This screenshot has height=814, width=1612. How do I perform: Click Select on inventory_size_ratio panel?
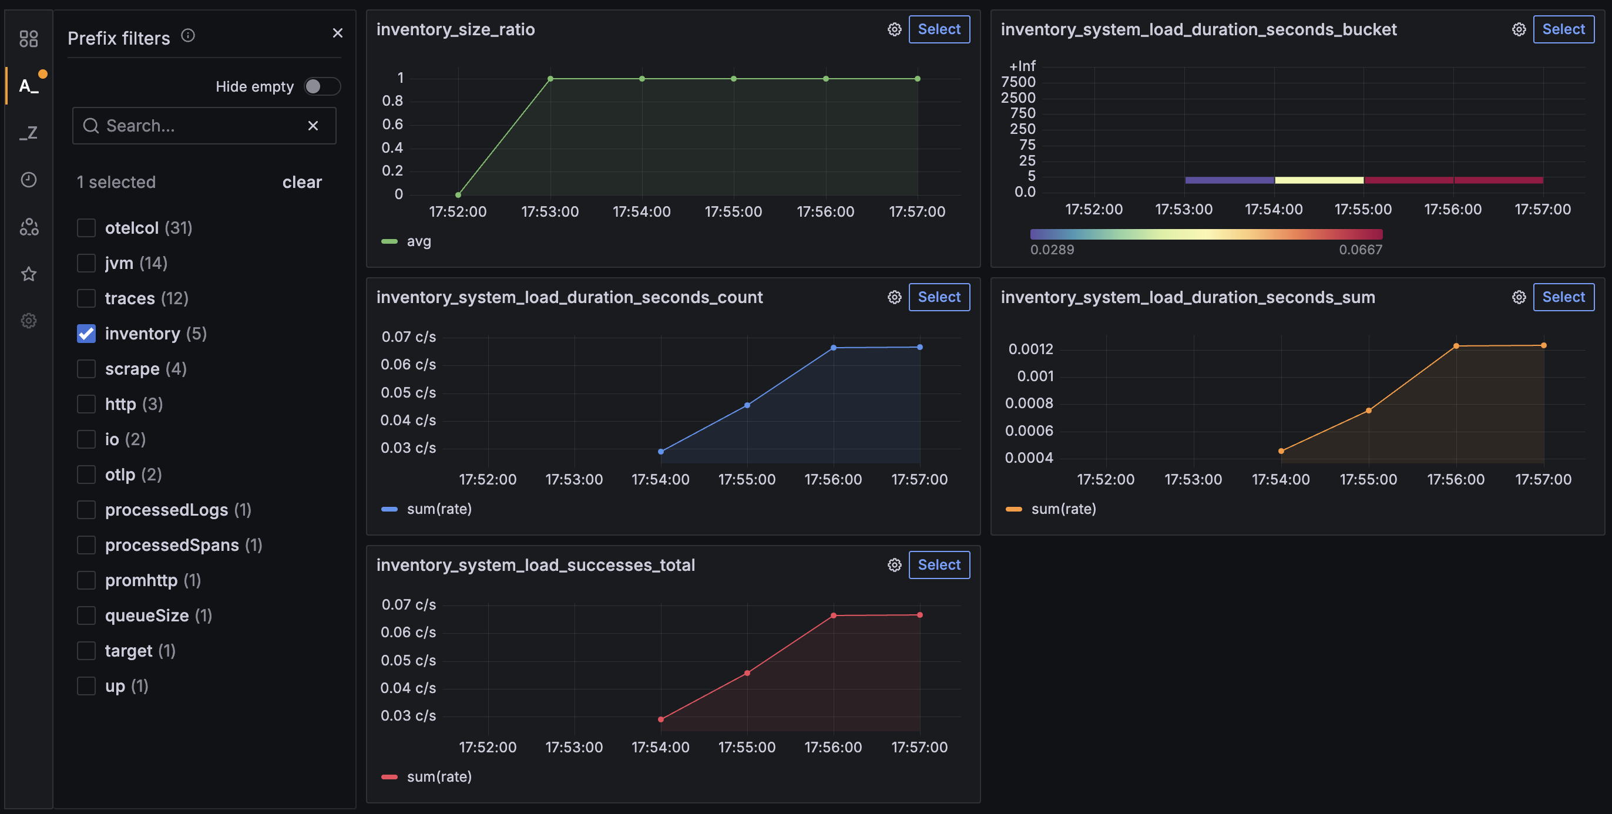pyautogui.click(x=939, y=29)
